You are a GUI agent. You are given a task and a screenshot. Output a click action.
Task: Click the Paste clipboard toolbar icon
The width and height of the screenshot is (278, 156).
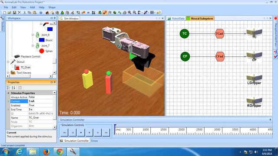tap(35, 13)
